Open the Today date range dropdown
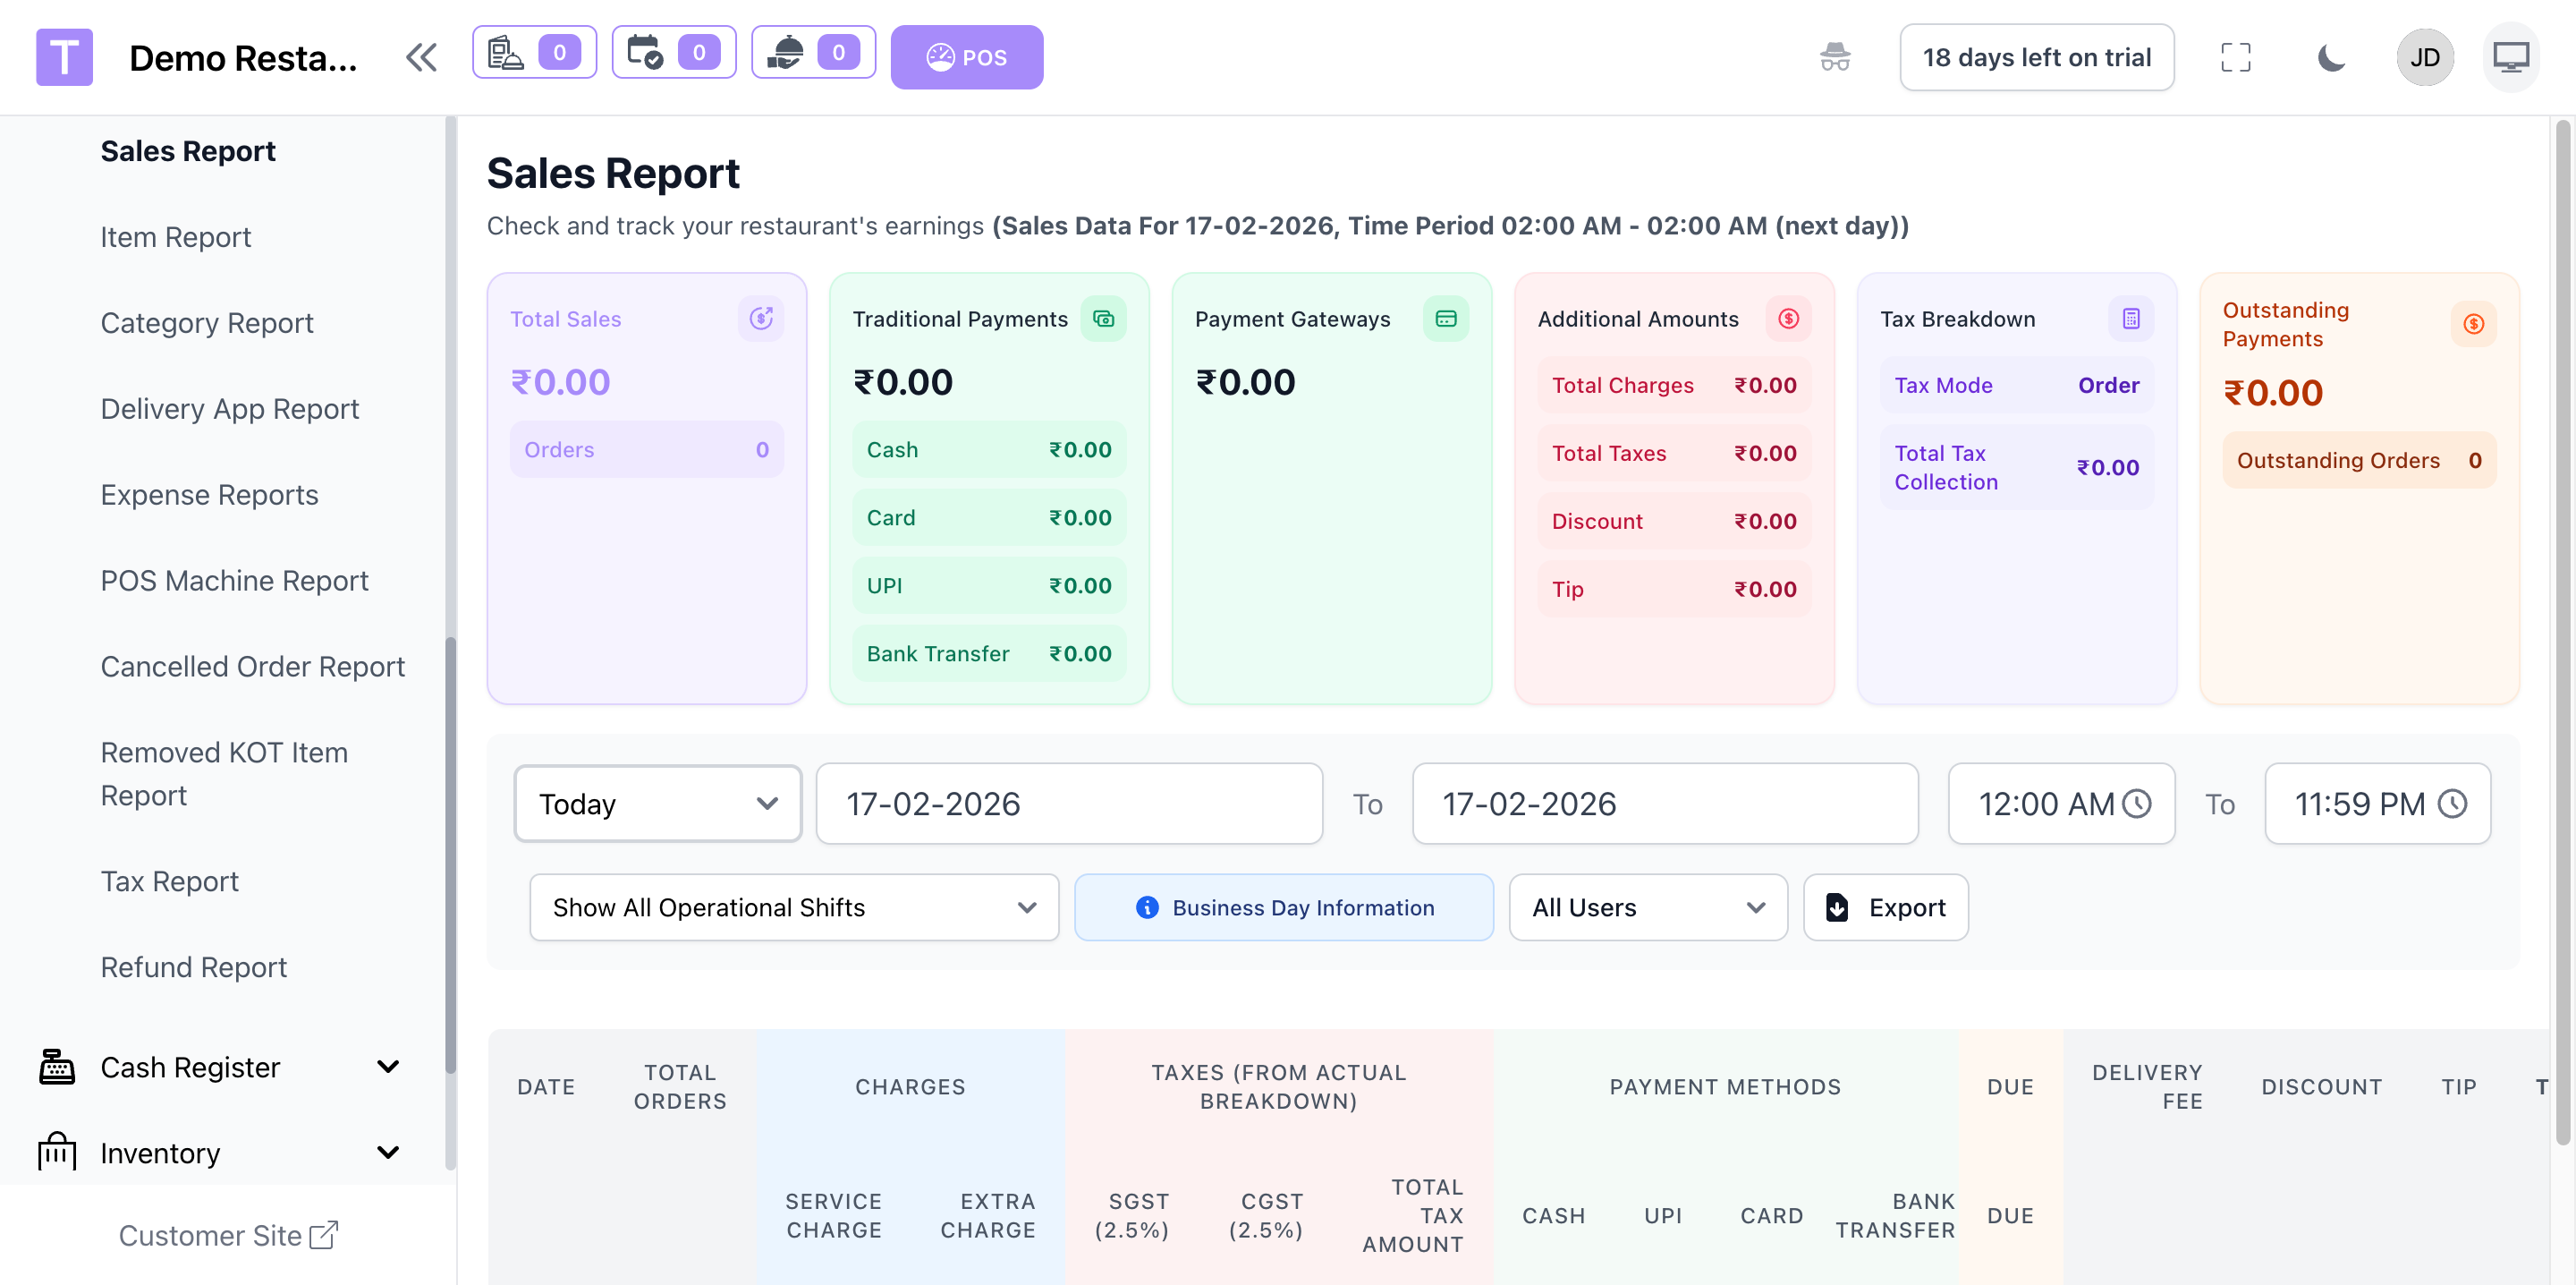 tap(657, 804)
